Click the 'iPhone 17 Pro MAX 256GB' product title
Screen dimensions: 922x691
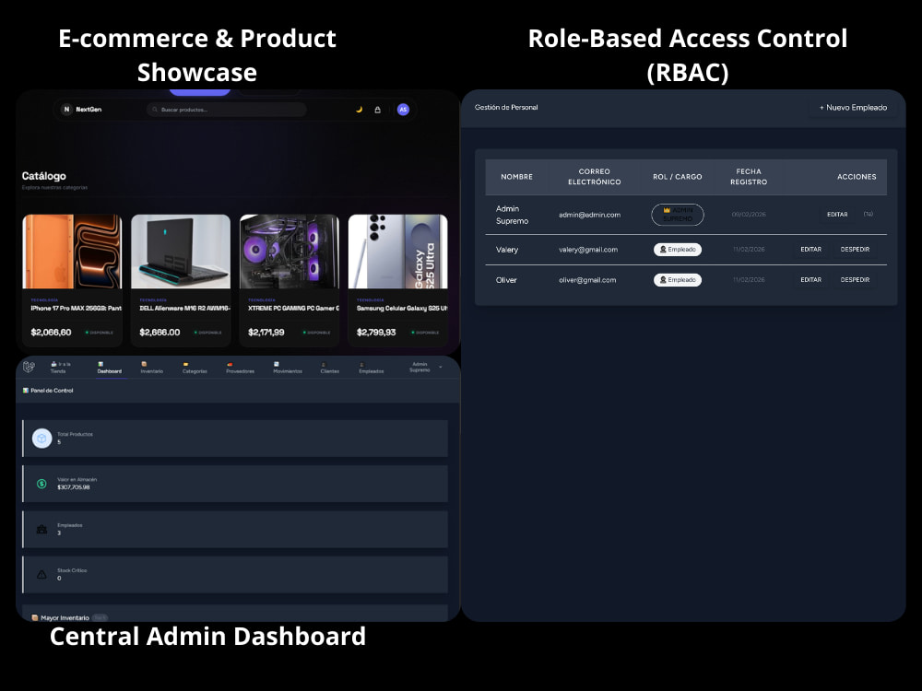point(76,308)
